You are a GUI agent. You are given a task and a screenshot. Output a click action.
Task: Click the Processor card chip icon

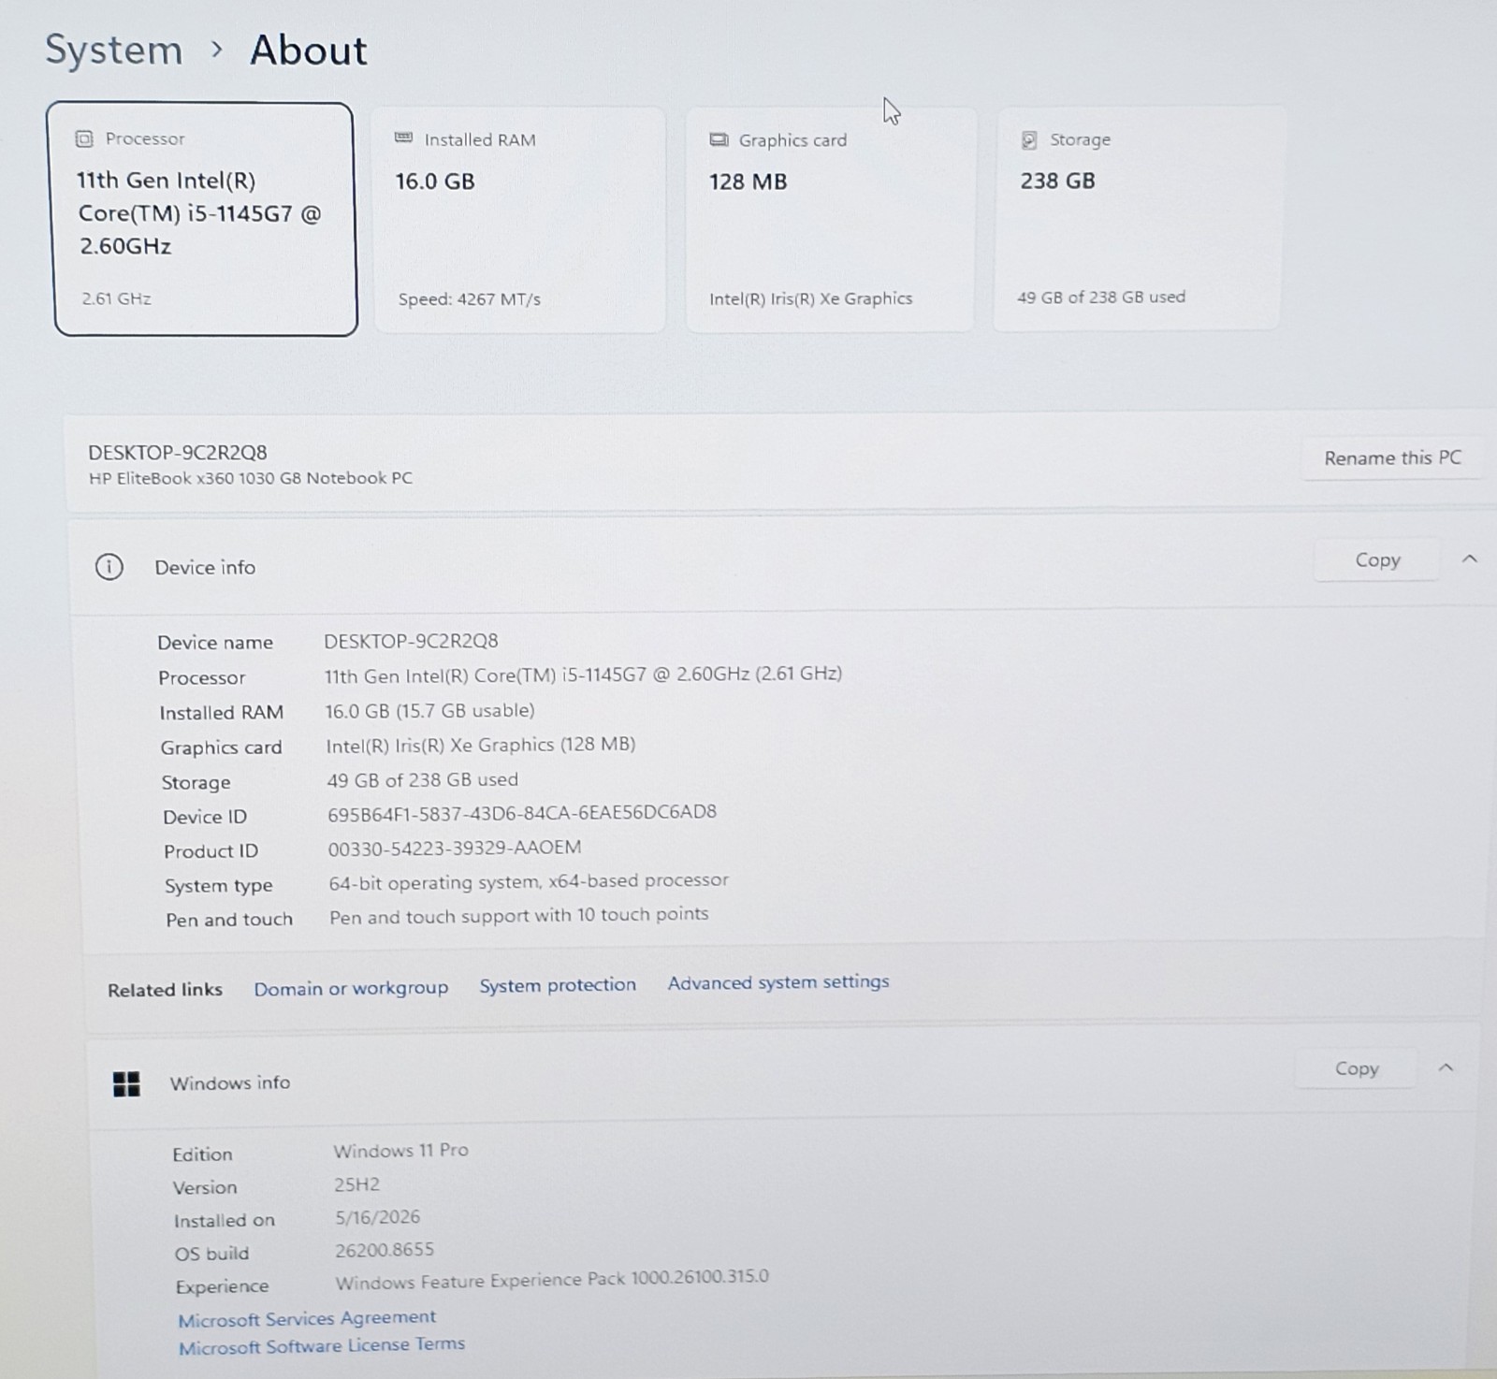click(84, 138)
